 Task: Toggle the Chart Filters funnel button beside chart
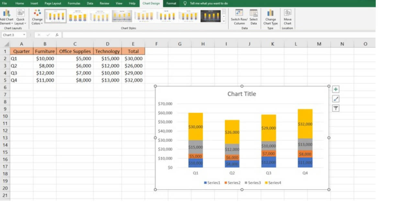tap(336, 108)
